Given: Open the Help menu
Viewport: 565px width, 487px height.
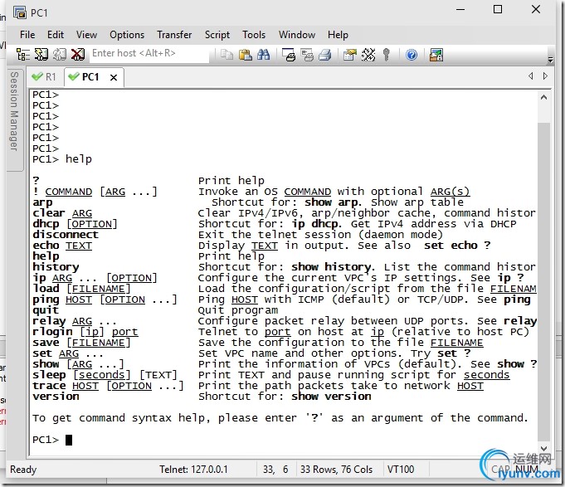Looking at the screenshot, I should tap(338, 35).
